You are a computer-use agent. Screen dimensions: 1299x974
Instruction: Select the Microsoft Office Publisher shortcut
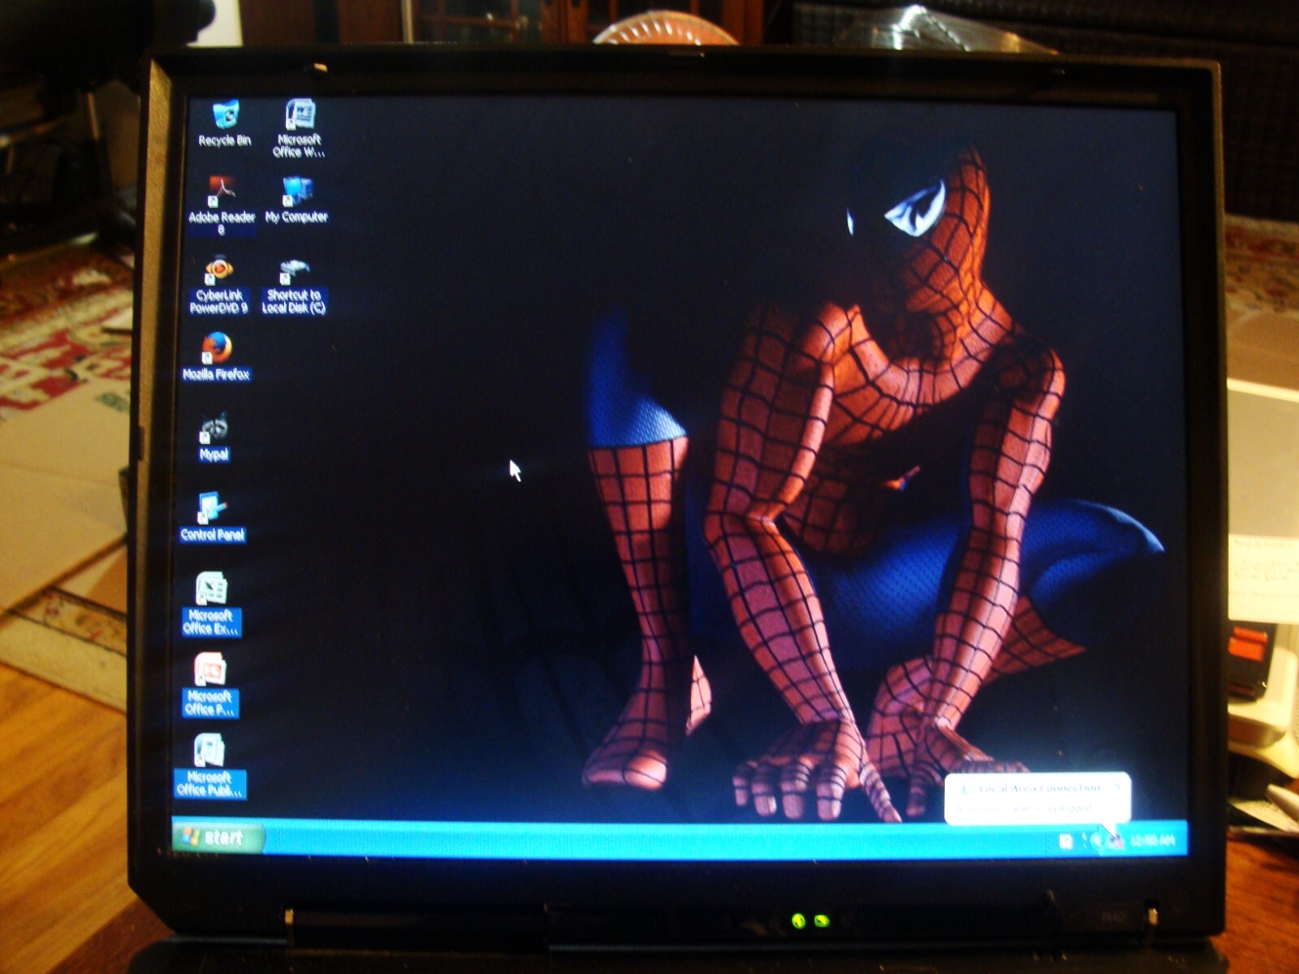coord(209,766)
